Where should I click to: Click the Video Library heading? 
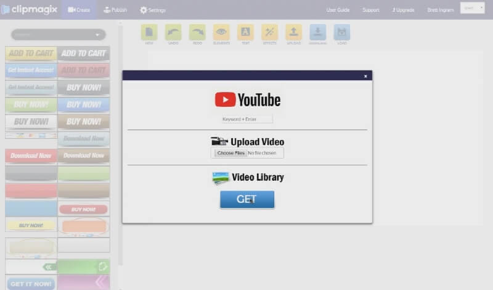[258, 177]
